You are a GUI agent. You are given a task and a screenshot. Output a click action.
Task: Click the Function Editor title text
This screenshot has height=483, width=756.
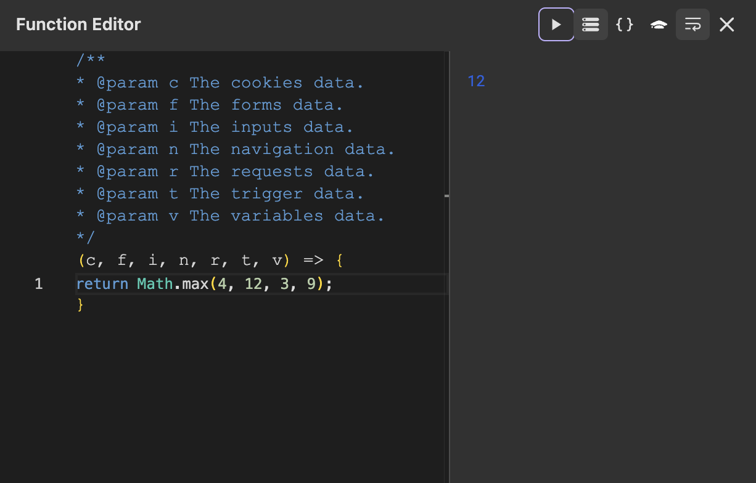pyautogui.click(x=78, y=25)
